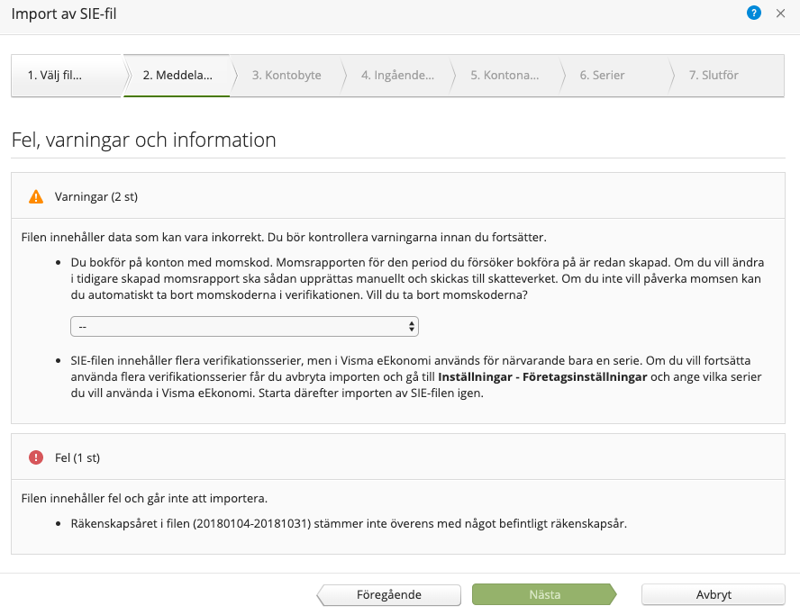Screen dimensions: 800x615
Task: Click the Fel, varningar och information heading
Action: click(144, 140)
